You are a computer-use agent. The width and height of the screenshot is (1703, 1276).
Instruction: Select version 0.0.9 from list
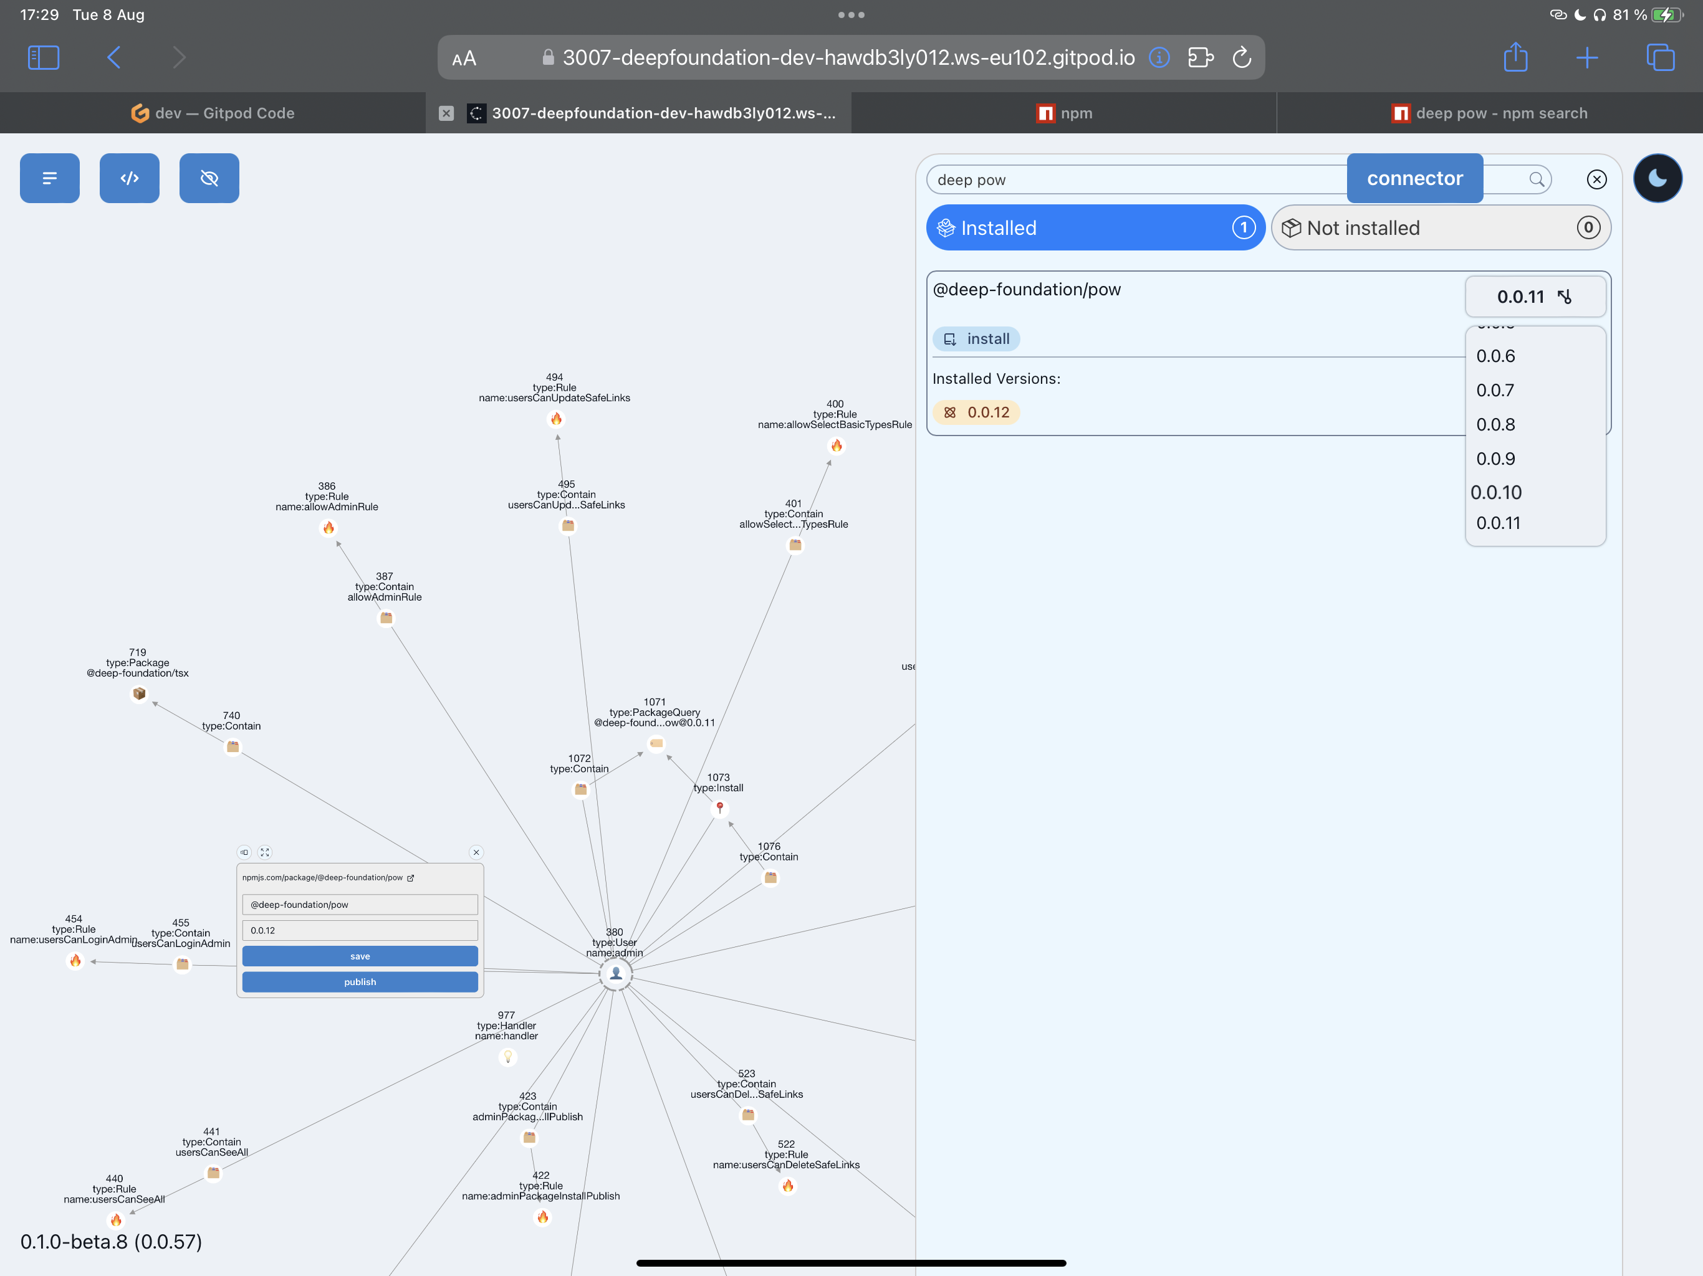point(1495,459)
